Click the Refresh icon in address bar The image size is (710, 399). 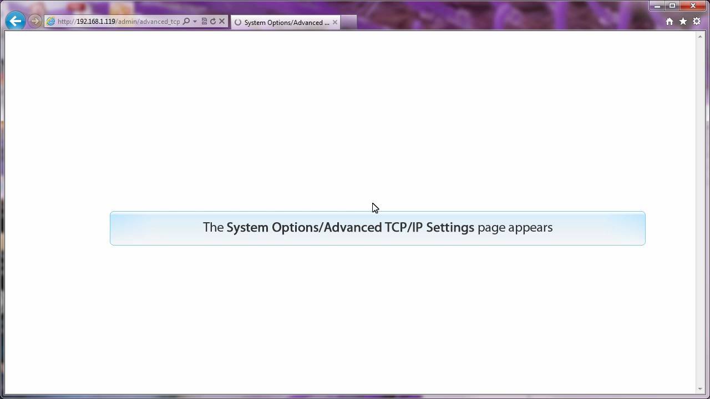pos(212,22)
